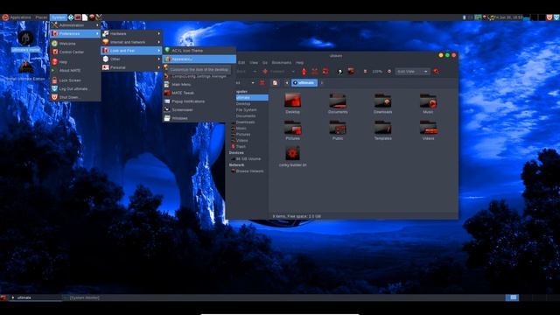Open the Icon View mode dropdown
560x315 pixels.
[412, 72]
